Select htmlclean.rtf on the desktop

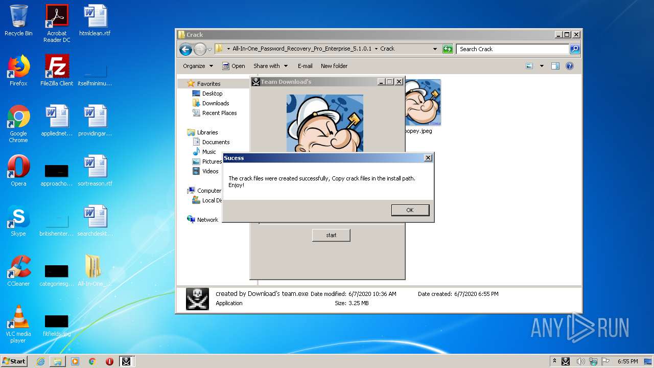click(95, 20)
